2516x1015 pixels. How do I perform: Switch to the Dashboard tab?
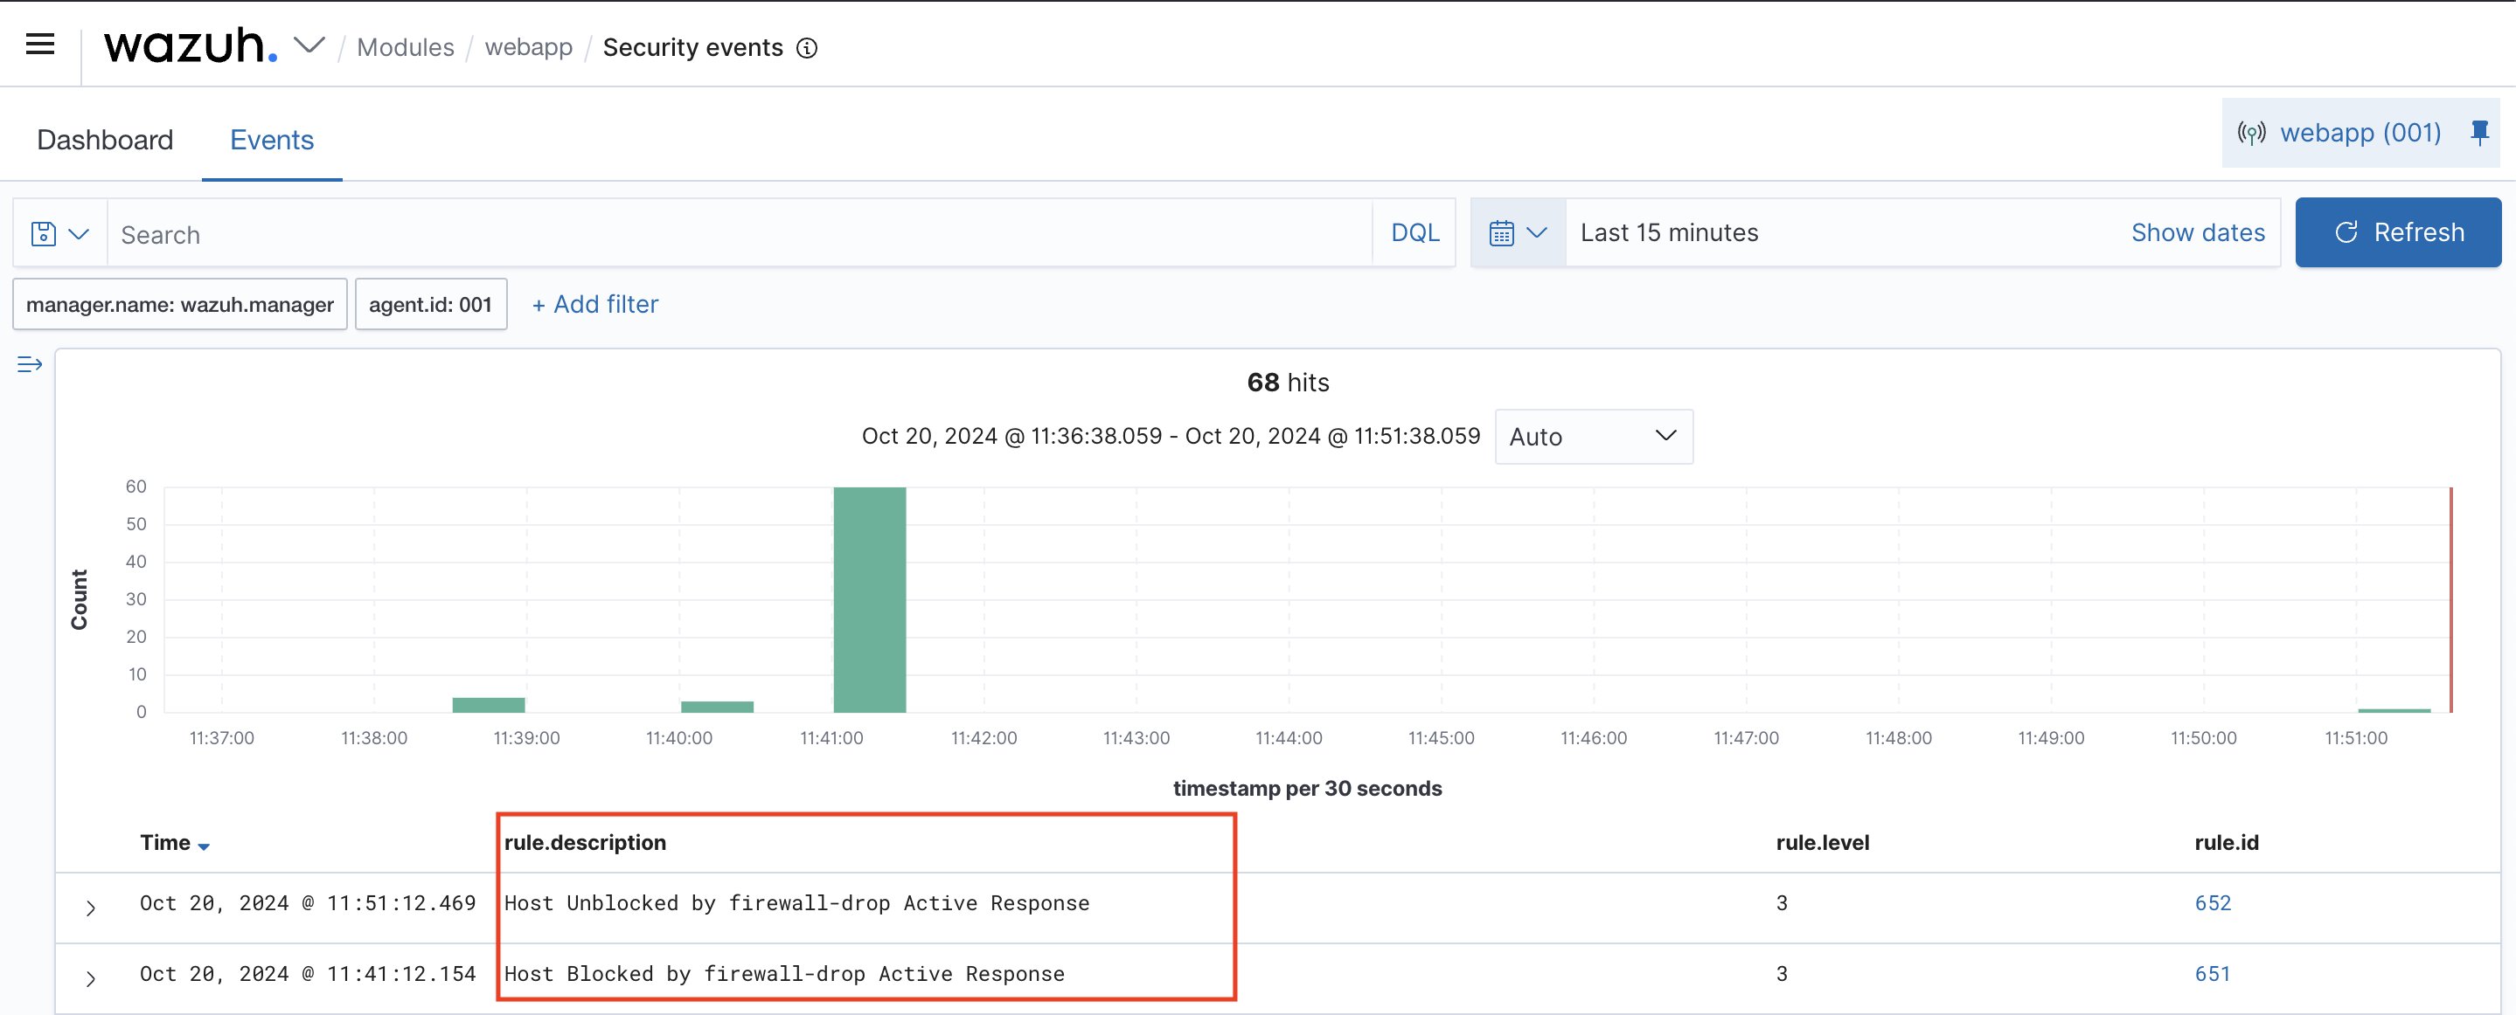pos(105,141)
